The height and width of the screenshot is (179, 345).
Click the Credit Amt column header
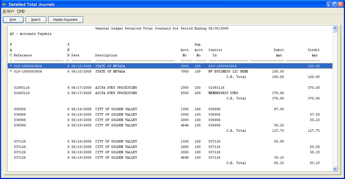(314, 52)
